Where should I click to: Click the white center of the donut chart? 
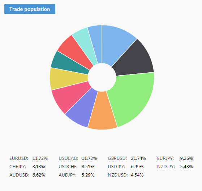pyautogui.click(x=102, y=77)
